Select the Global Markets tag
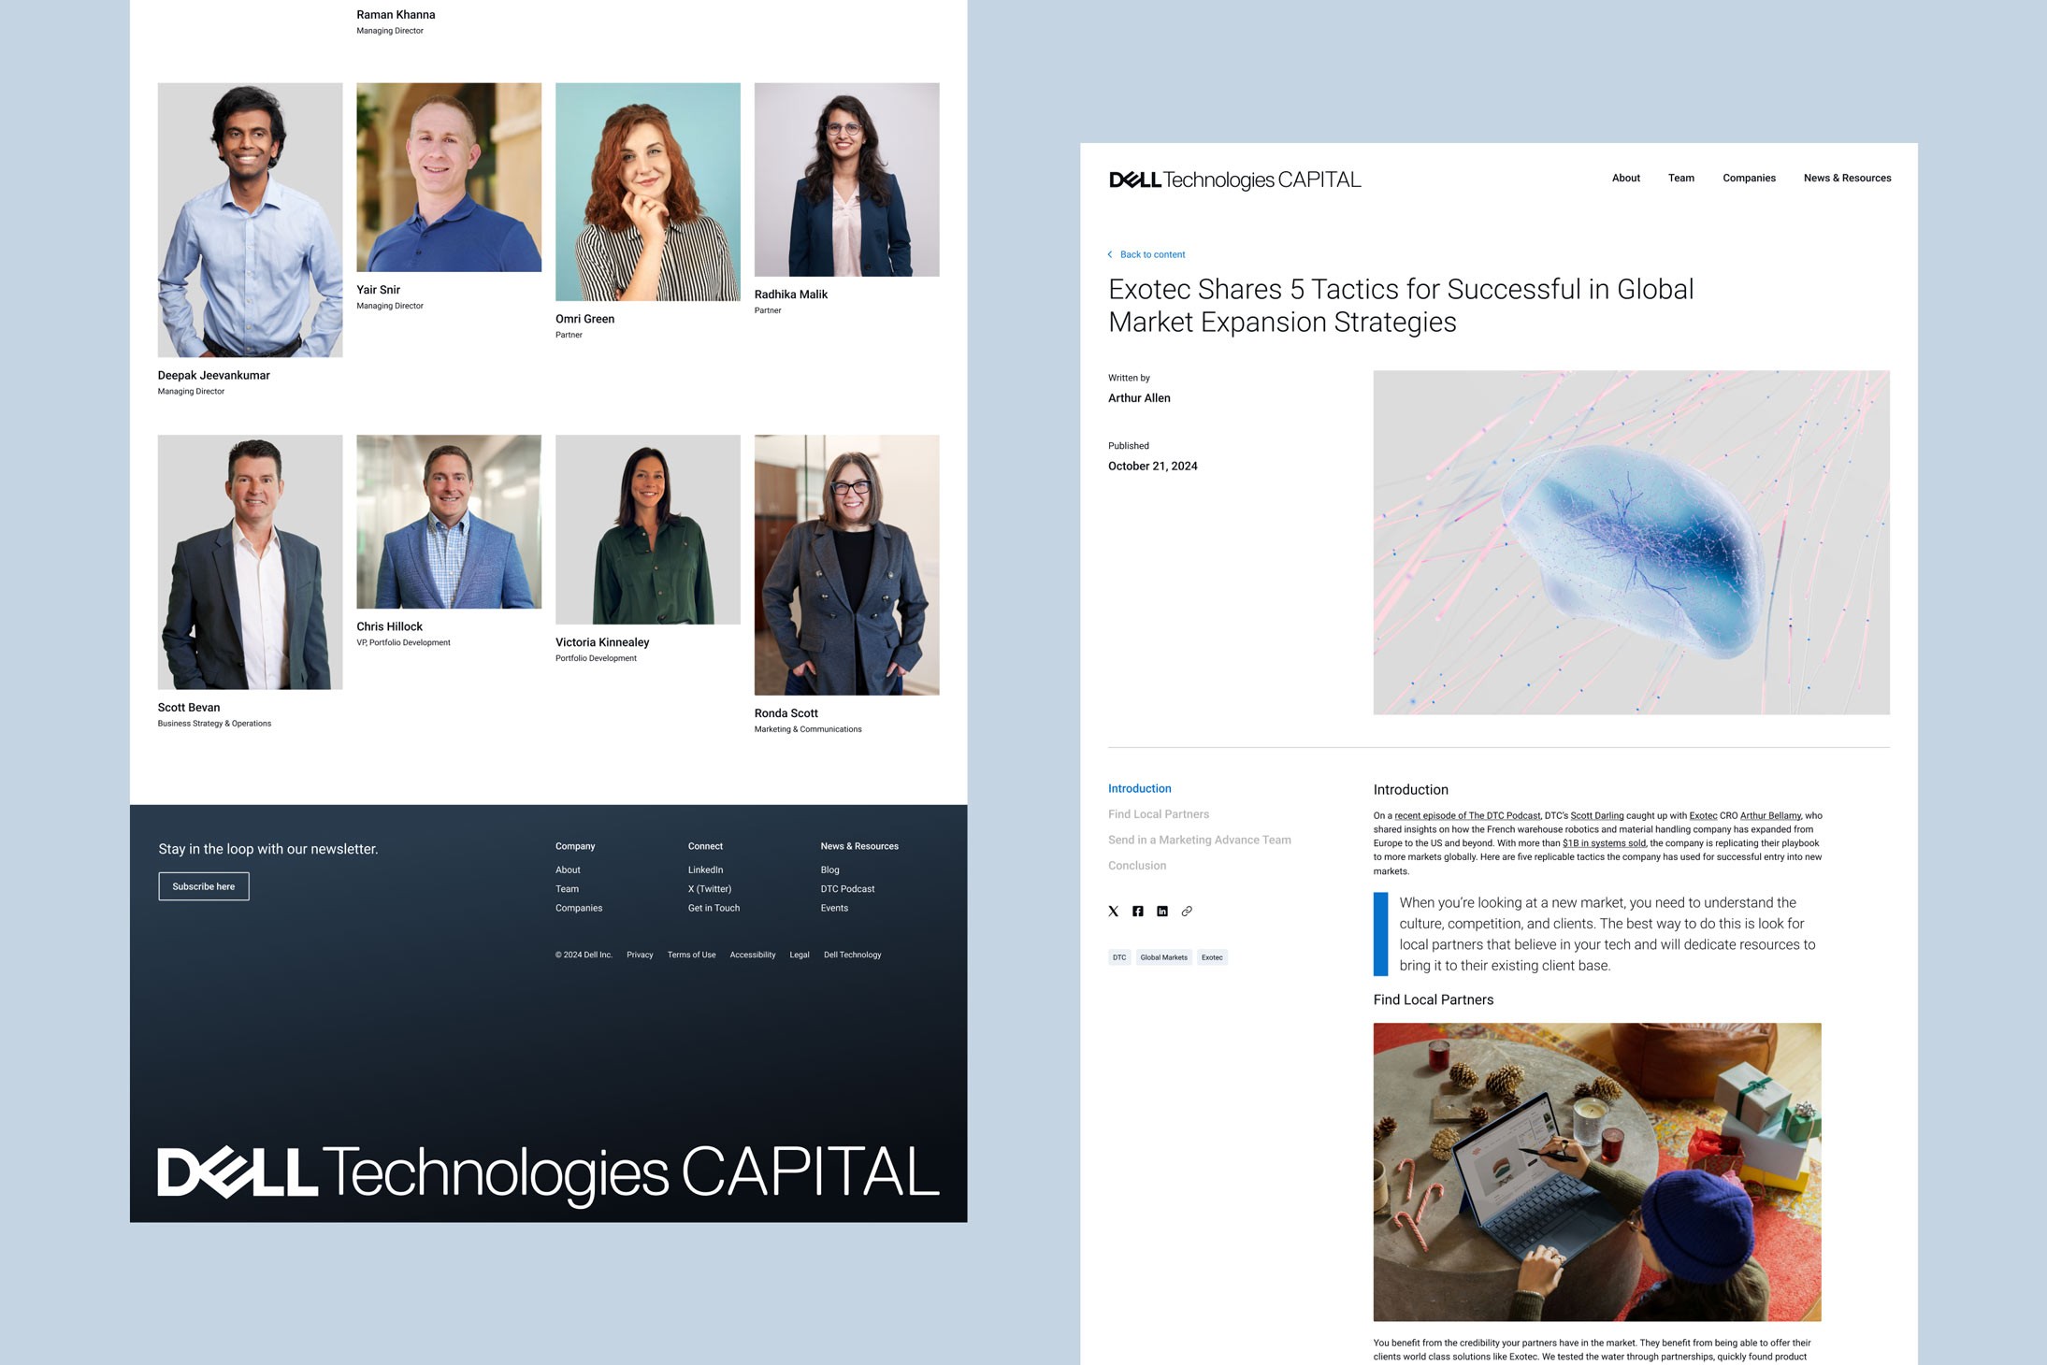 [1163, 957]
